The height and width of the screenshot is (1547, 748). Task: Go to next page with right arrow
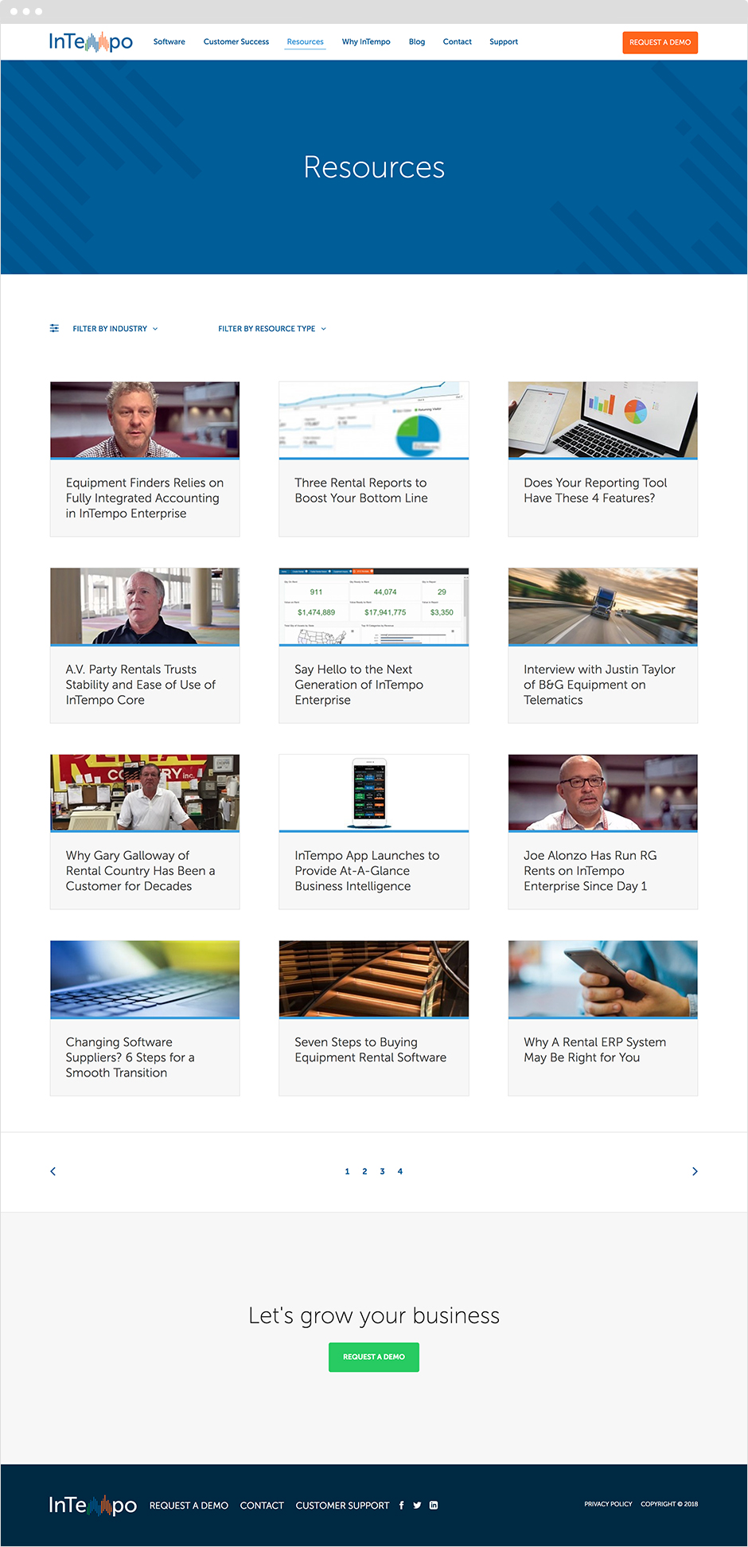[695, 1171]
